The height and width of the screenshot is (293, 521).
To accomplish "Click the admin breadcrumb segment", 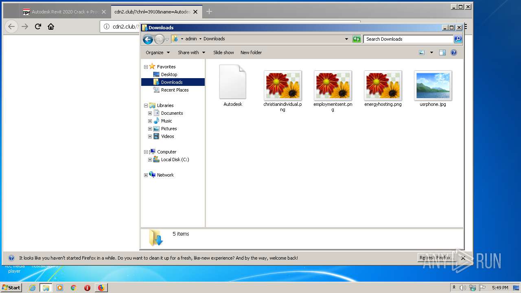I will (191, 39).
